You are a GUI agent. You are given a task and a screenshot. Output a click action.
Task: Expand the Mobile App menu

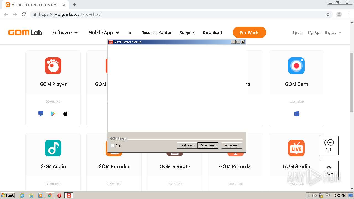(104, 33)
